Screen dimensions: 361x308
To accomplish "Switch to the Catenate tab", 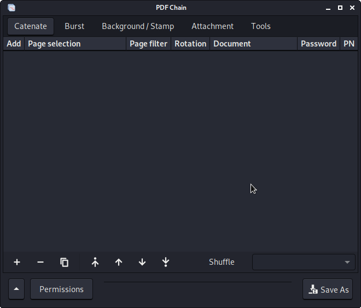I will click(31, 26).
